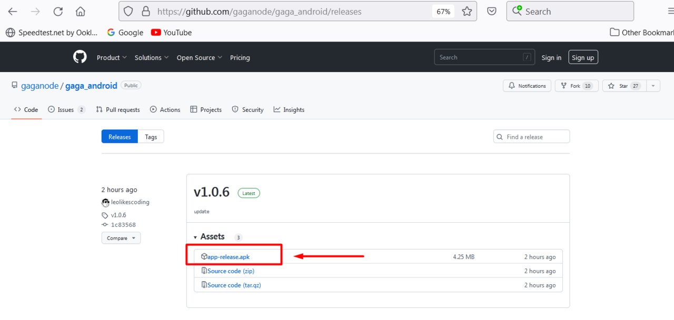Collapse the Assets section triangle
Viewport: 674px width, 320px height.
pos(196,238)
